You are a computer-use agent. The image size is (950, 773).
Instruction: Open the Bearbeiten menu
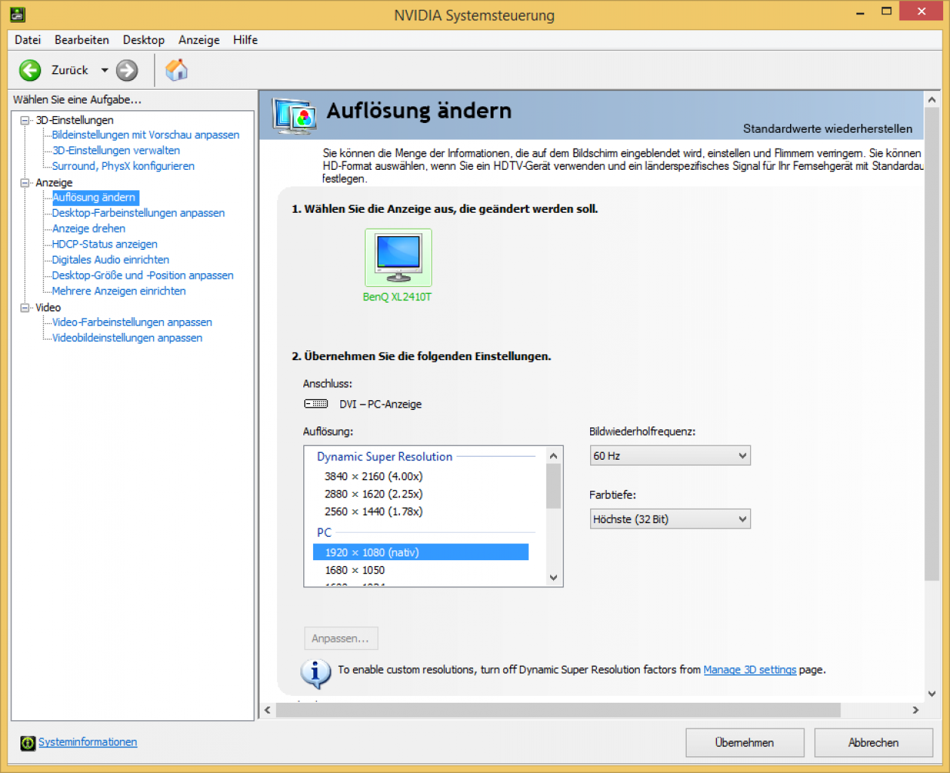(81, 40)
